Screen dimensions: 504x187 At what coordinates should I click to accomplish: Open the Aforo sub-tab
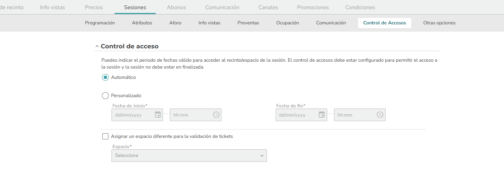tap(175, 23)
